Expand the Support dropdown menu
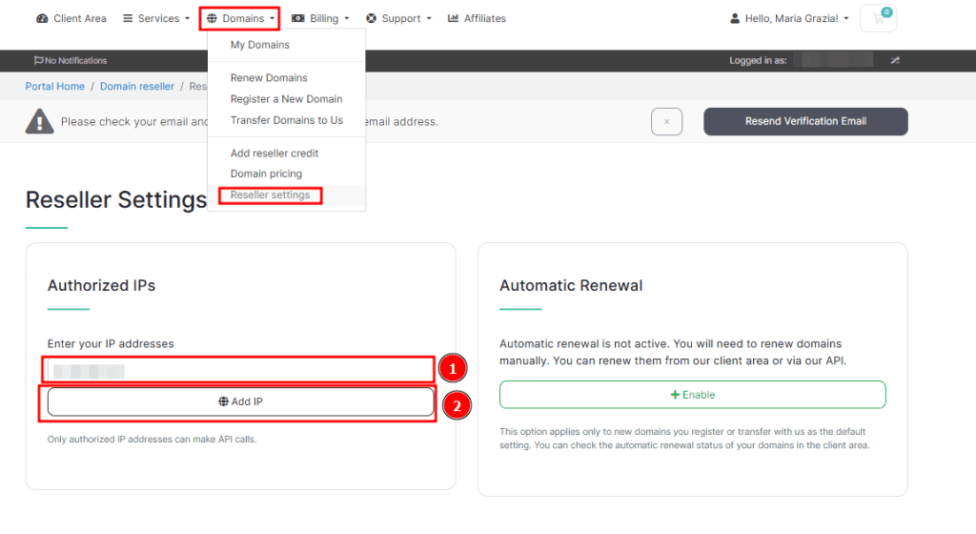 pyautogui.click(x=399, y=19)
